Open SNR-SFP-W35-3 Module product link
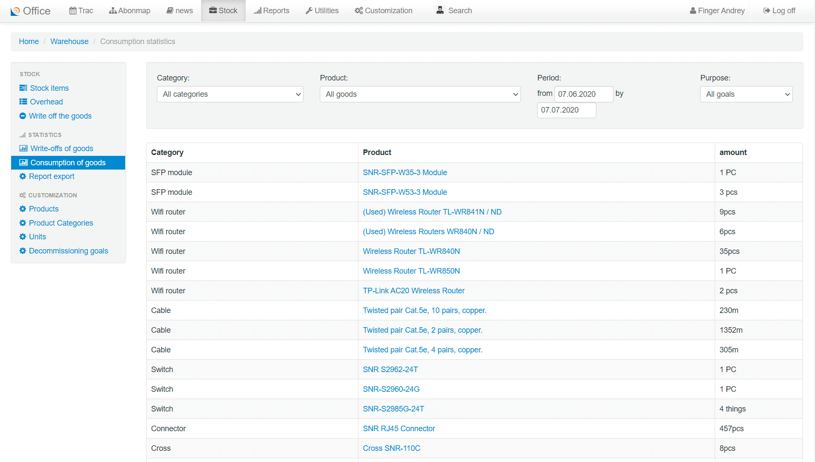Viewport: 815px width, 462px height. pos(405,173)
